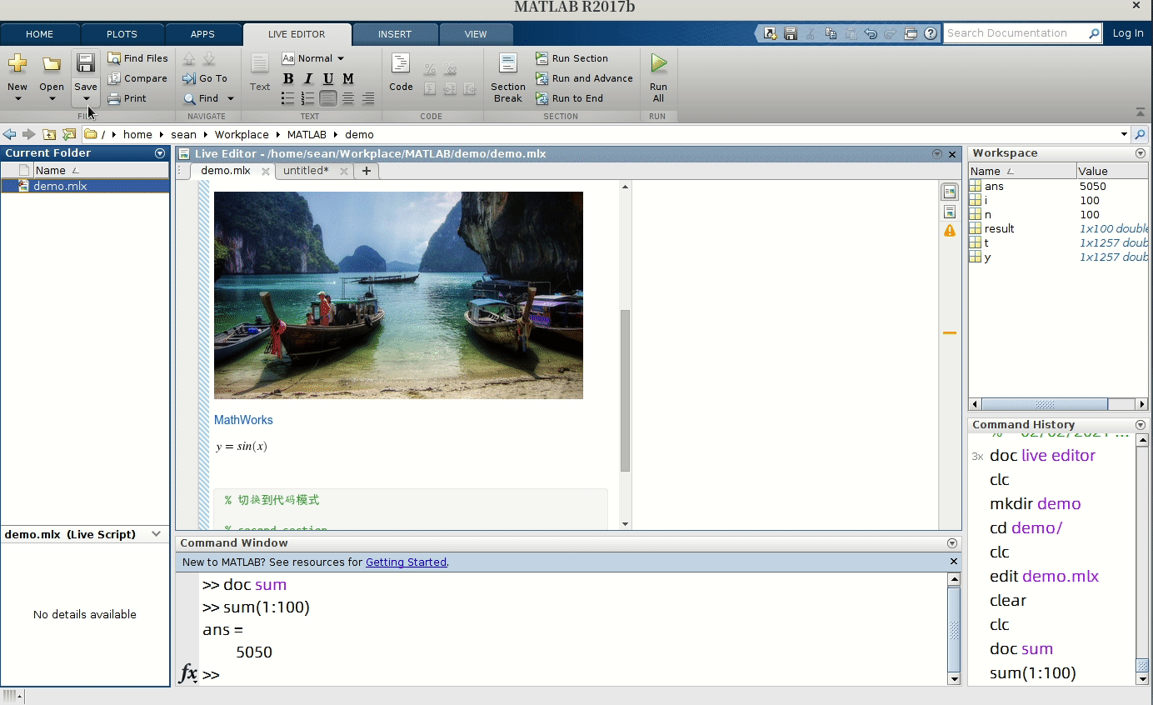Screen dimensions: 1153x705
Task: Expand the Workspace panel actions menu
Action: (x=1141, y=153)
